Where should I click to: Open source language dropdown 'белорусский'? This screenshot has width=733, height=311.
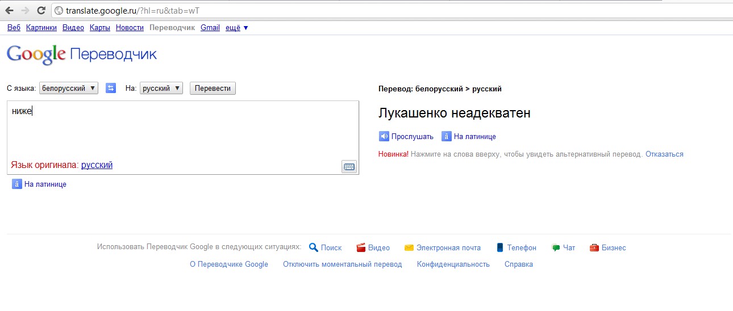tap(69, 88)
